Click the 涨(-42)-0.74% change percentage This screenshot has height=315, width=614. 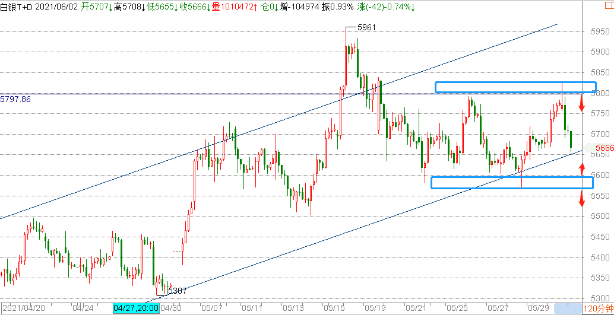(x=387, y=7)
